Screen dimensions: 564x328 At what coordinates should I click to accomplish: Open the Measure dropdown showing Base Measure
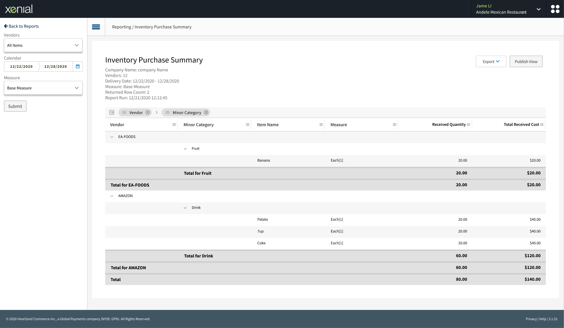tap(43, 88)
